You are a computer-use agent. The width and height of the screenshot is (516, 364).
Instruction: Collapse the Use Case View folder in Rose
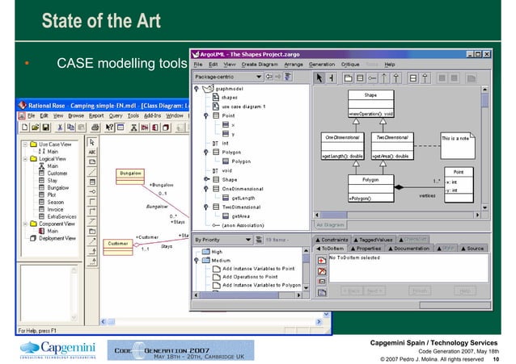pyautogui.click(x=25, y=144)
